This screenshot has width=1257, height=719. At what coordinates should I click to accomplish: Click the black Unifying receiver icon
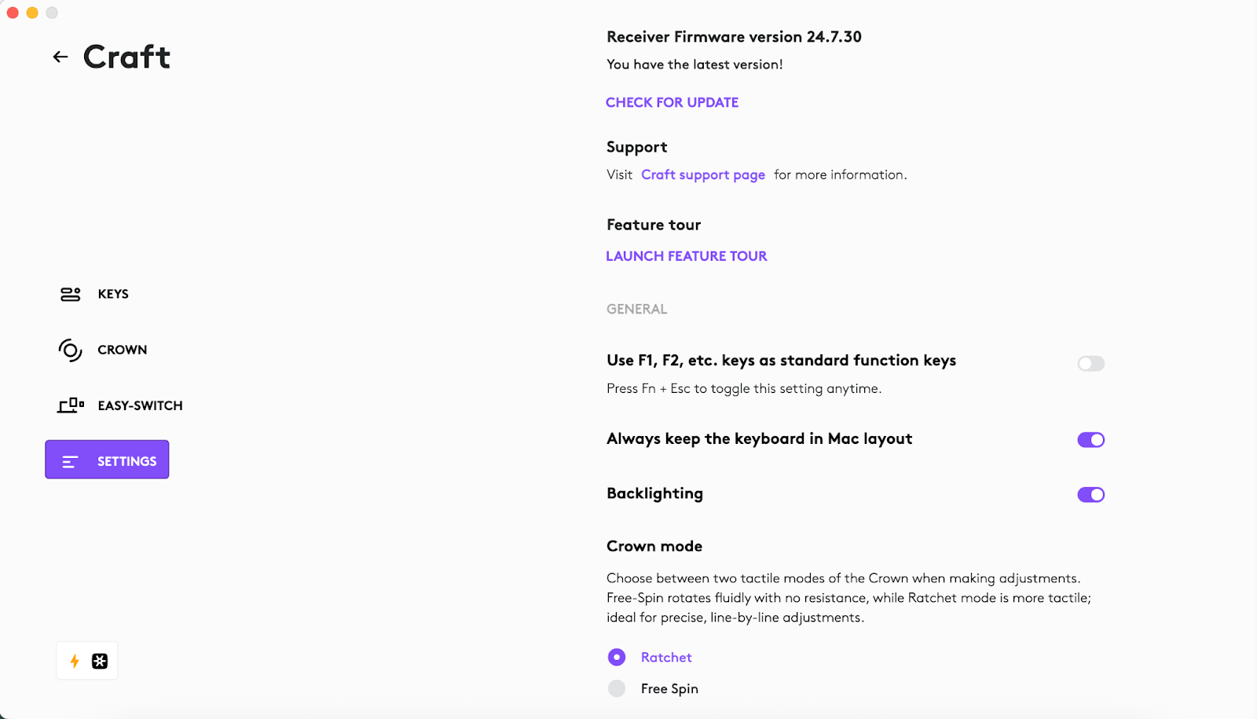[x=100, y=661]
